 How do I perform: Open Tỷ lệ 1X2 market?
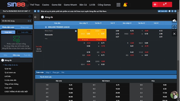point(8,69)
